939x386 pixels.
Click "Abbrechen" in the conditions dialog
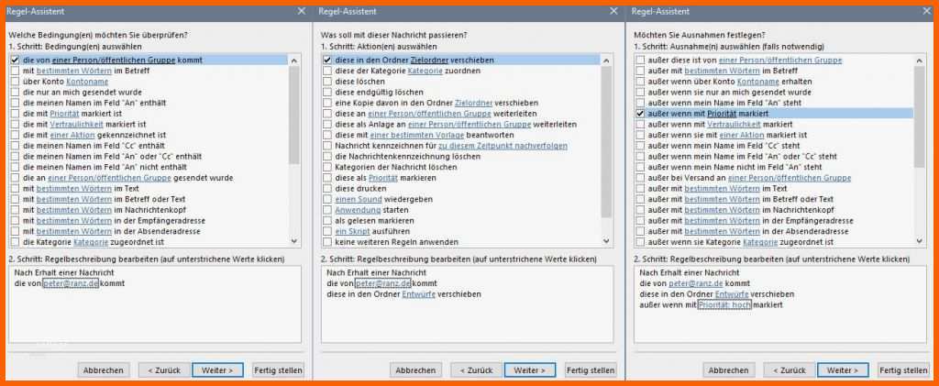pyautogui.click(x=104, y=369)
